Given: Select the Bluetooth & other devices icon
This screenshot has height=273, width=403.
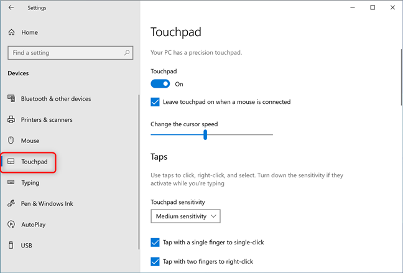Looking at the screenshot, I should coord(11,98).
